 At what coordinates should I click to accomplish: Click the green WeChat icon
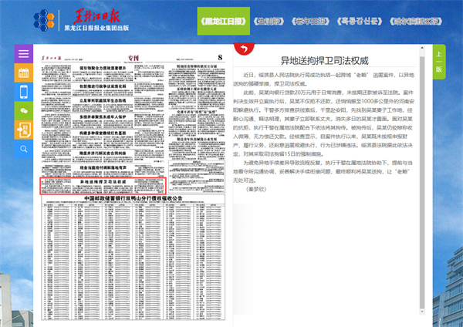24,111
